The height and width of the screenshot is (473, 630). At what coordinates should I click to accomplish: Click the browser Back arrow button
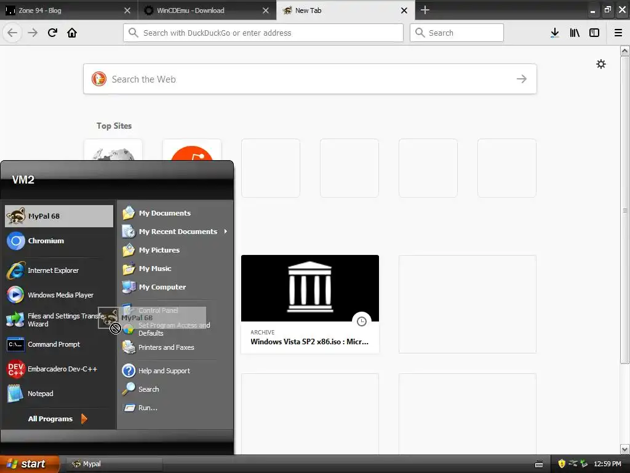point(12,33)
